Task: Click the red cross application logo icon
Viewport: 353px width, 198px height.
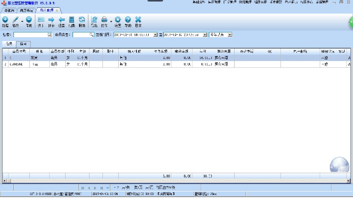Action: tap(4, 3)
